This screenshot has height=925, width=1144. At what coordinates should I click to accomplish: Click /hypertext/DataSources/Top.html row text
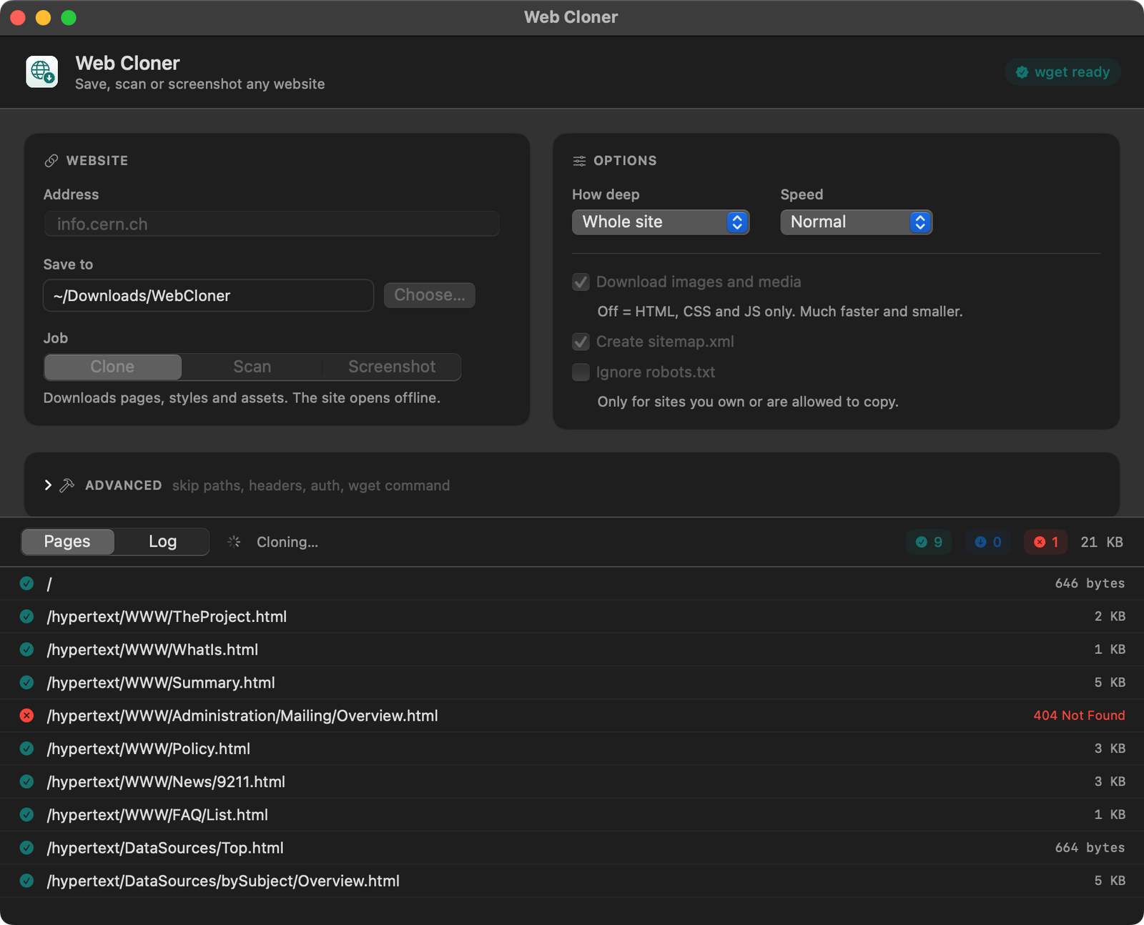165,848
